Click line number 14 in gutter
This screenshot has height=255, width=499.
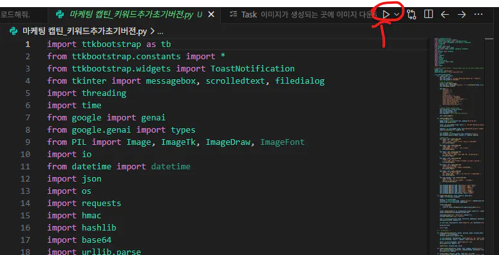(25, 203)
